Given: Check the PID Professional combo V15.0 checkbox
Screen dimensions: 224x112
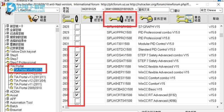Looking at the screenshot, I should 77,32.
